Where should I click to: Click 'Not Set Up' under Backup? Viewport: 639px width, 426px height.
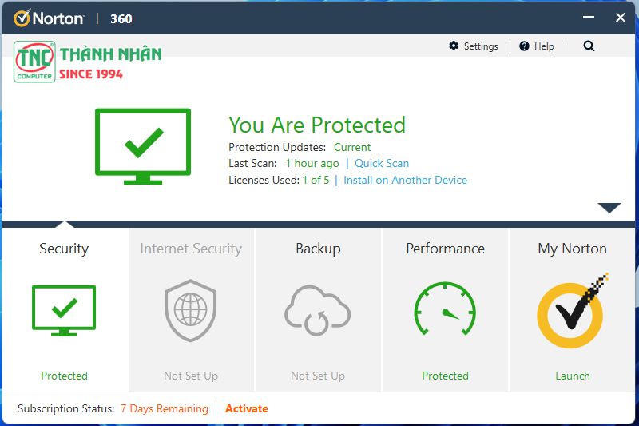[x=318, y=376]
